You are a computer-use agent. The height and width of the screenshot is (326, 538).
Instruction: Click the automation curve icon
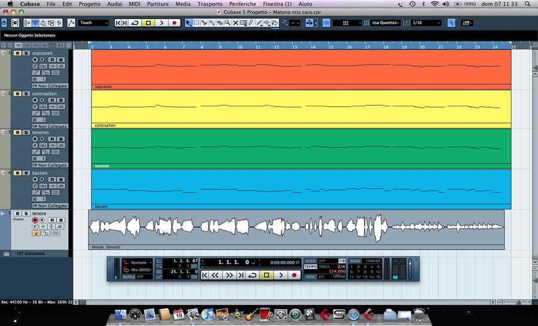click(71, 23)
